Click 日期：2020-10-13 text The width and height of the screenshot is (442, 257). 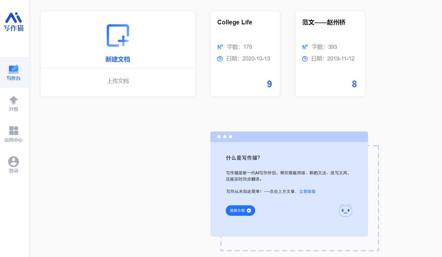(x=248, y=59)
